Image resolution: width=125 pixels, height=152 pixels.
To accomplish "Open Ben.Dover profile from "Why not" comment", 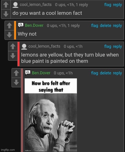I will [34, 25].
